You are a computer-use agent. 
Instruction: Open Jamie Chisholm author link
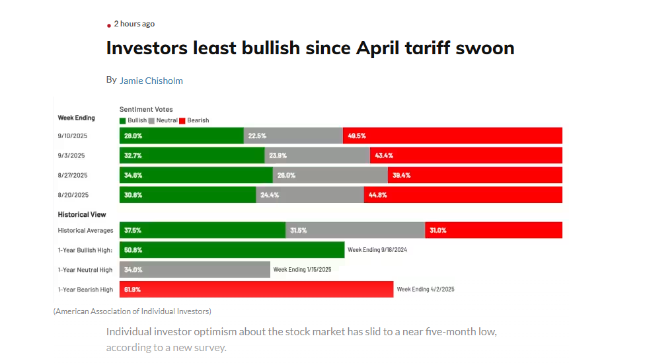pyautogui.click(x=151, y=81)
